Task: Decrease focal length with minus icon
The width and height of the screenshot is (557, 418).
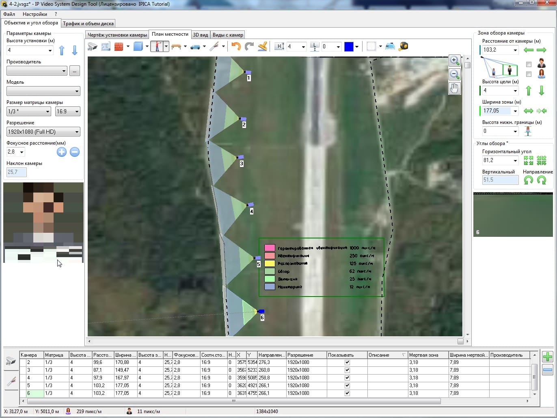Action: pos(75,152)
